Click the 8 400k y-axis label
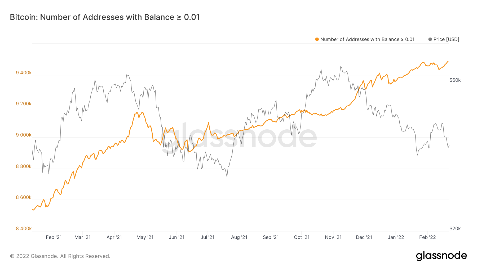This screenshot has width=477, height=268. (24, 229)
